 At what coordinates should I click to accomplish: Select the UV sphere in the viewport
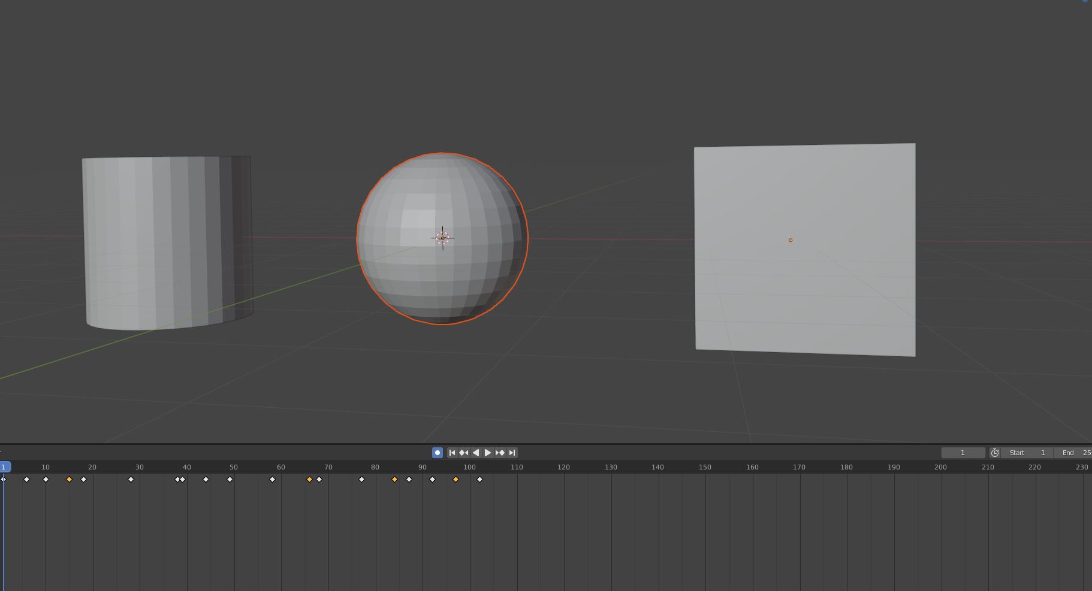(x=442, y=238)
